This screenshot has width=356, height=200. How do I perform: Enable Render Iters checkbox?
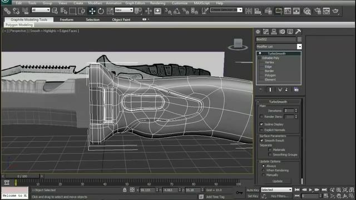pos(261,117)
